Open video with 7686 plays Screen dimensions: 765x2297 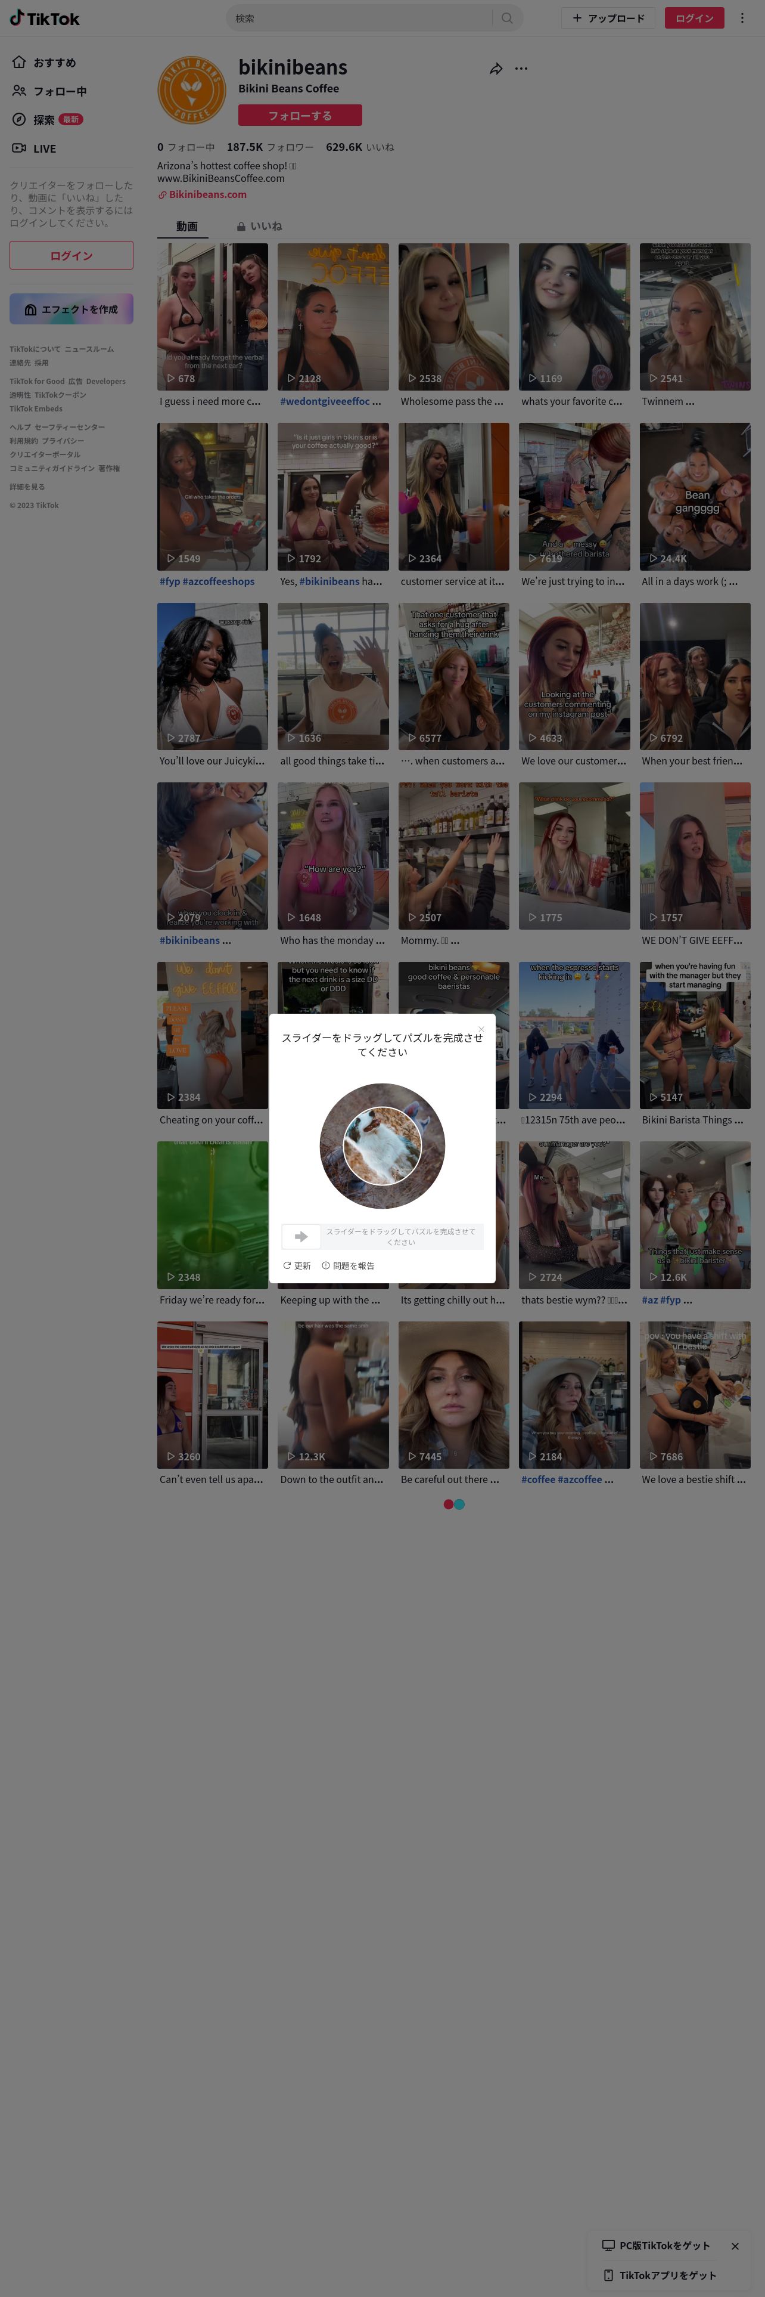pos(695,1395)
